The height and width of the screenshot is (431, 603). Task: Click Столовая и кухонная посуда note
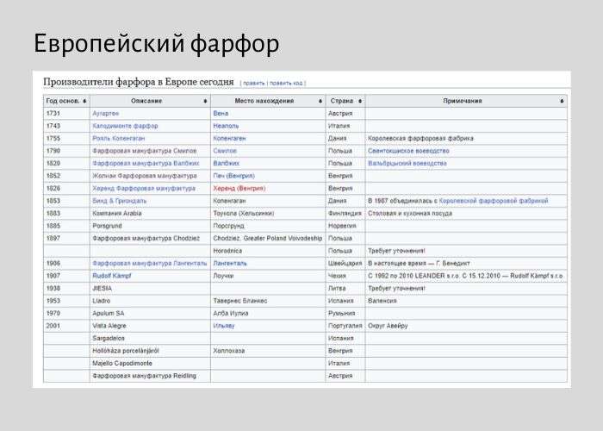[410, 213]
